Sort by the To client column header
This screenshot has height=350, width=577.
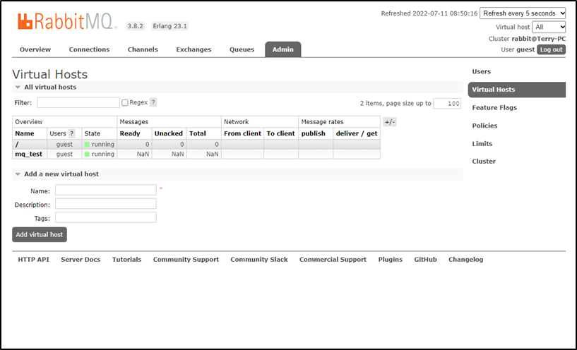tap(281, 133)
